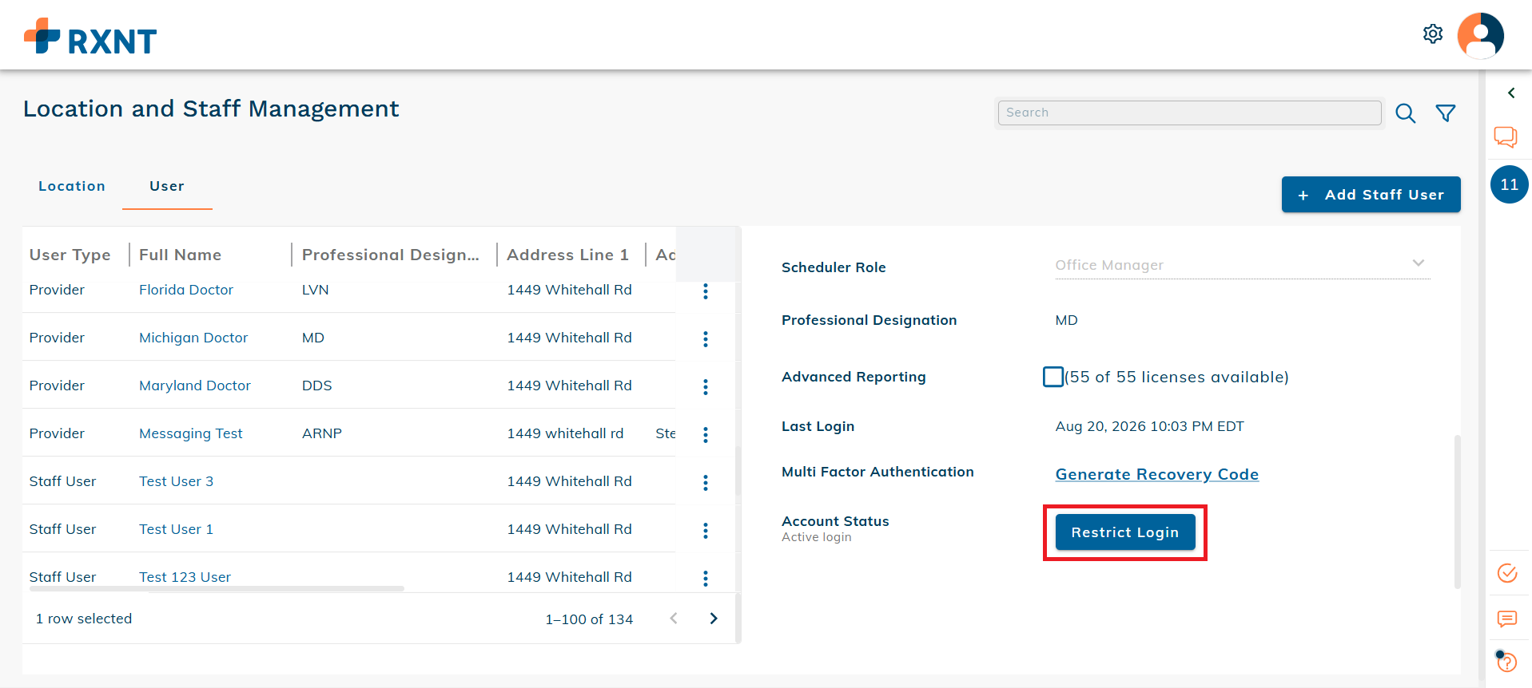Open the settings gear icon

click(x=1433, y=34)
